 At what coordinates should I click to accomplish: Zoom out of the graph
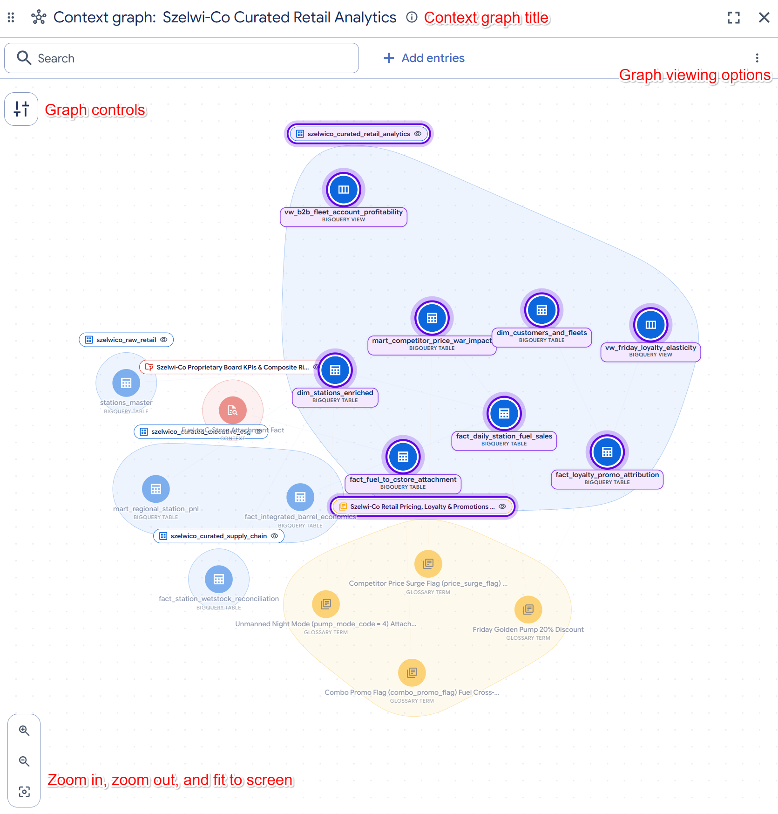coord(24,761)
